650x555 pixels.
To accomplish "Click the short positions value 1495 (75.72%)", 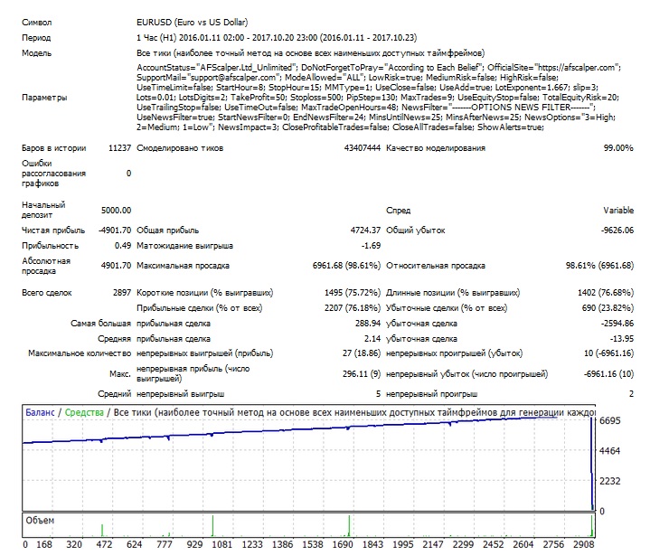I will coord(353,293).
